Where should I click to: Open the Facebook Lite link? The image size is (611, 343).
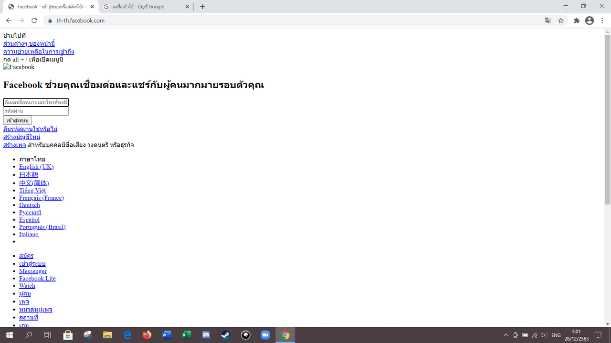click(x=37, y=279)
